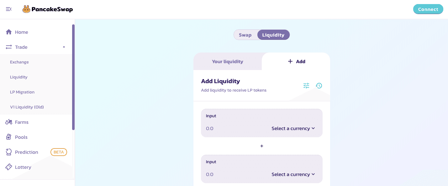Click the PancakeSwap bunny logo
The width and height of the screenshot is (448, 186).
click(26, 9)
